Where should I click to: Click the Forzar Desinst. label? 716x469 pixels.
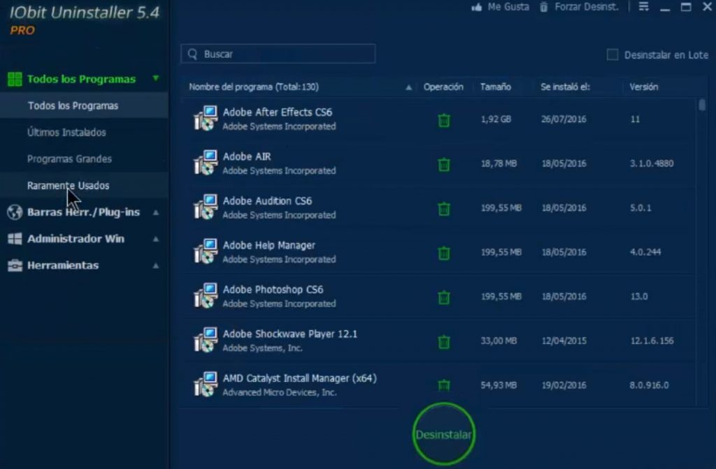point(587,7)
